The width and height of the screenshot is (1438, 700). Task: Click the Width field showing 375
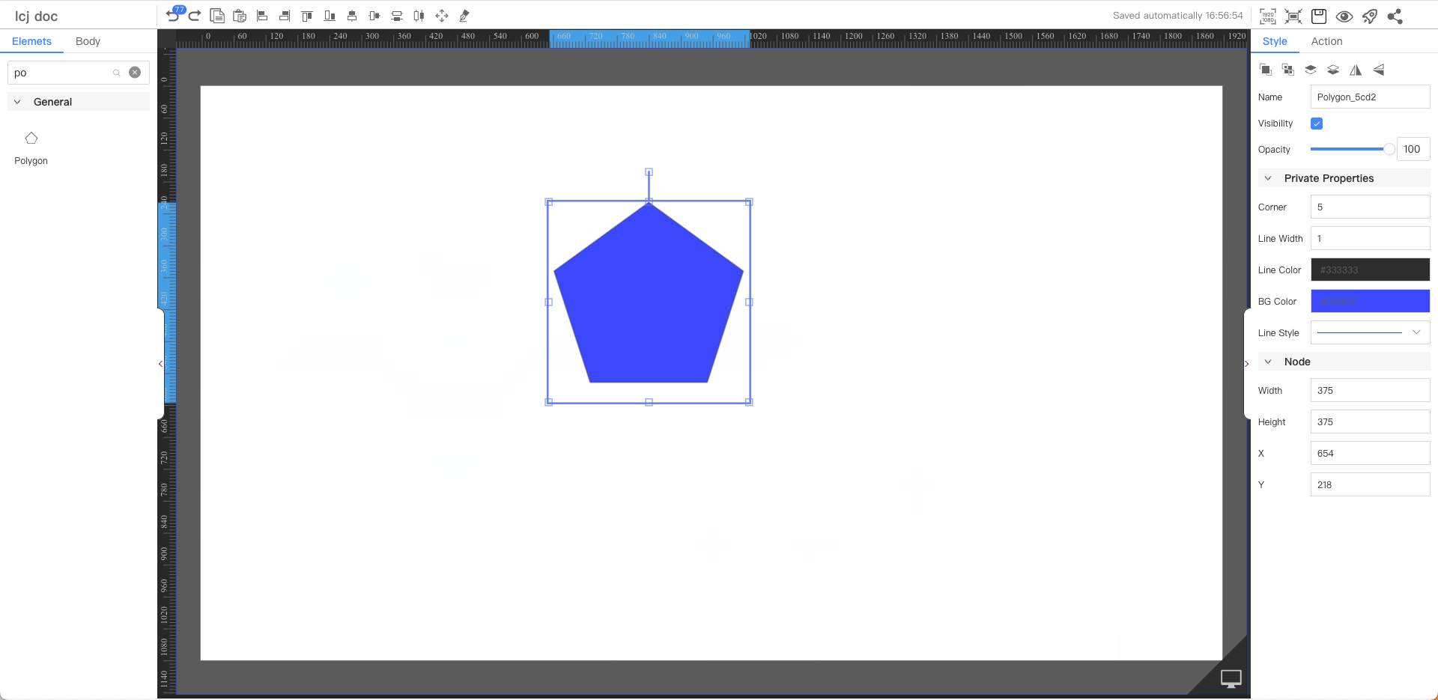click(1370, 390)
